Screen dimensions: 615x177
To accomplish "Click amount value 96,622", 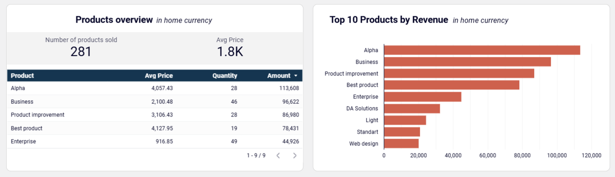I will point(290,102).
